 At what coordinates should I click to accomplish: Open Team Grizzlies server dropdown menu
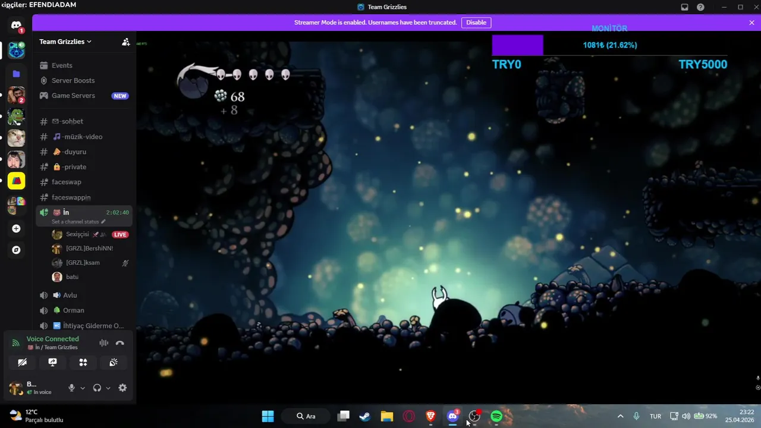pyautogui.click(x=65, y=42)
